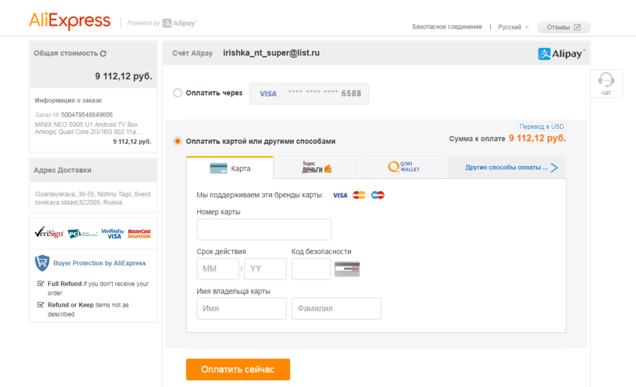
Task: Click MINIX NEO S905 U1 product name
Action: click(86, 128)
